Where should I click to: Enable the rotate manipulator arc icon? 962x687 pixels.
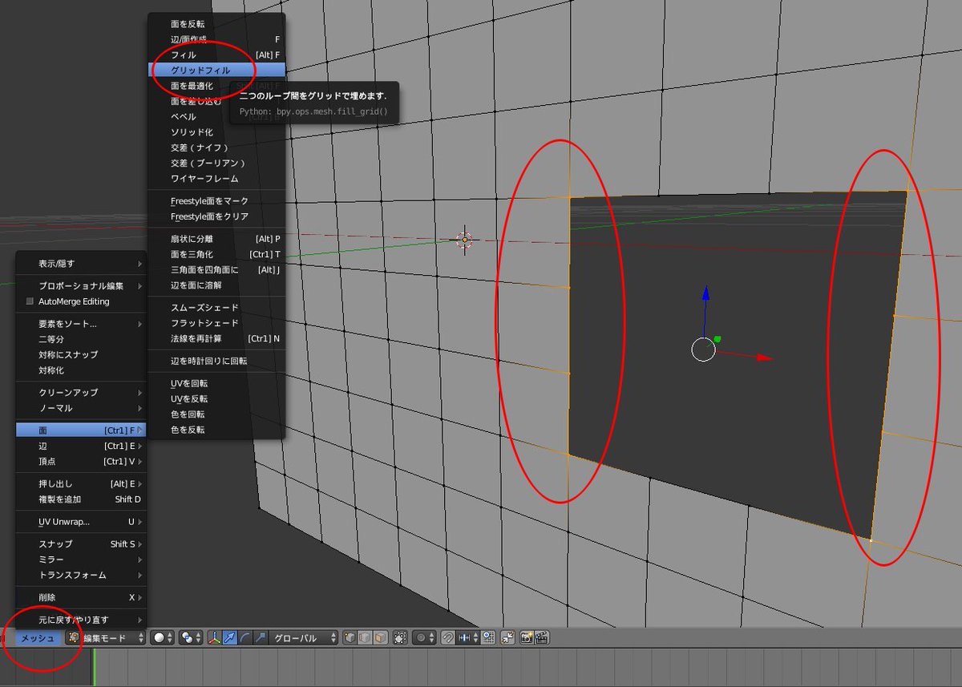point(245,638)
